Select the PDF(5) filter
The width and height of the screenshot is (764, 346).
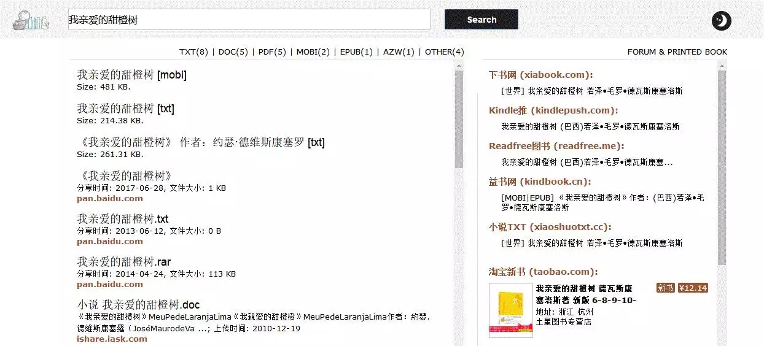272,52
